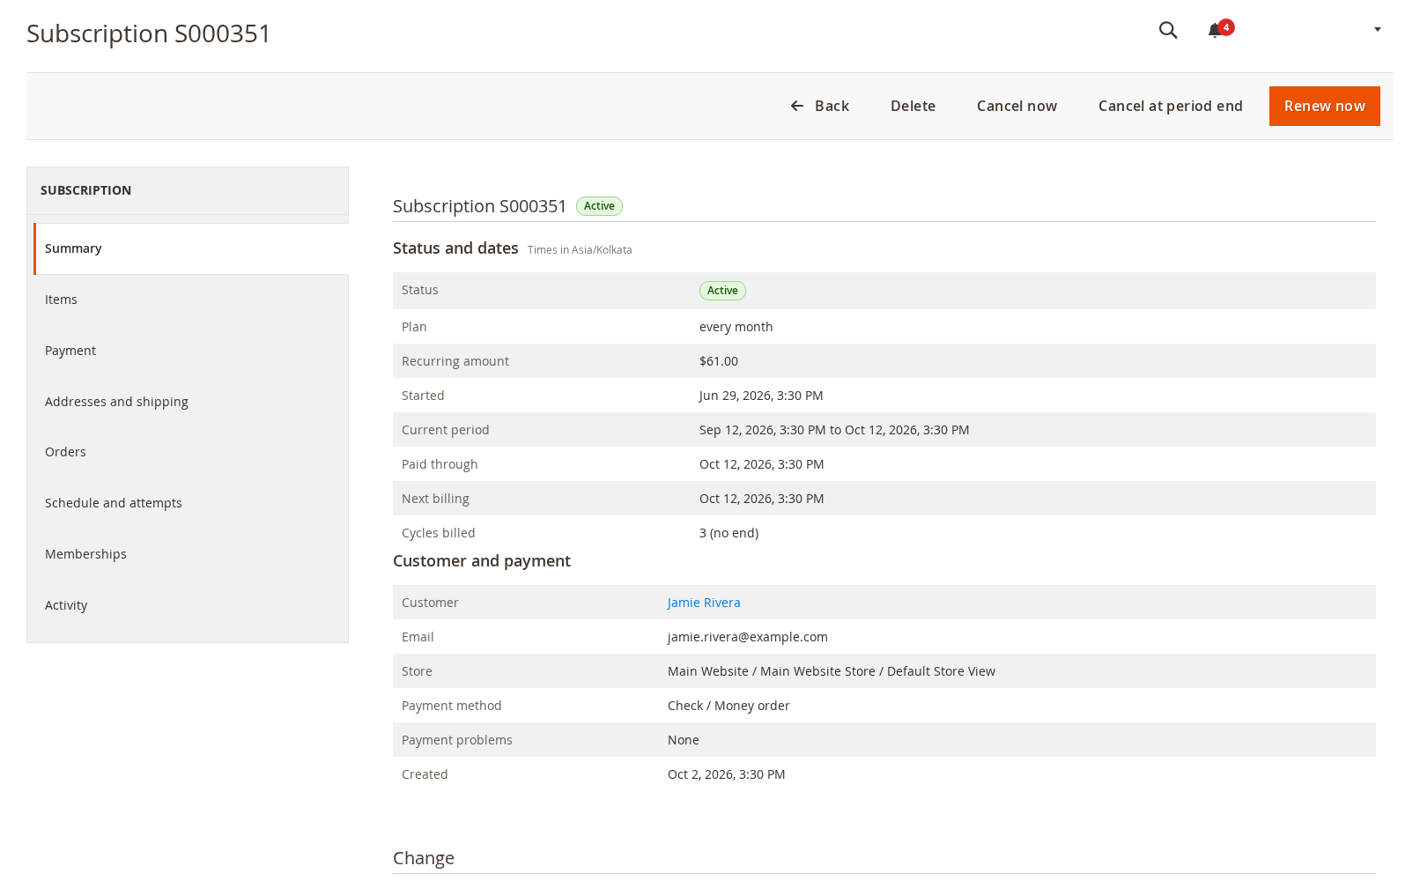This screenshot has height=881, width=1420.
Task: Open the Activity tab
Action: coord(188,605)
